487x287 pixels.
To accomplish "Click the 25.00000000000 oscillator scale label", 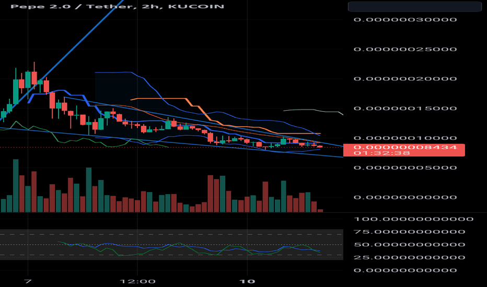I will pos(409,258).
